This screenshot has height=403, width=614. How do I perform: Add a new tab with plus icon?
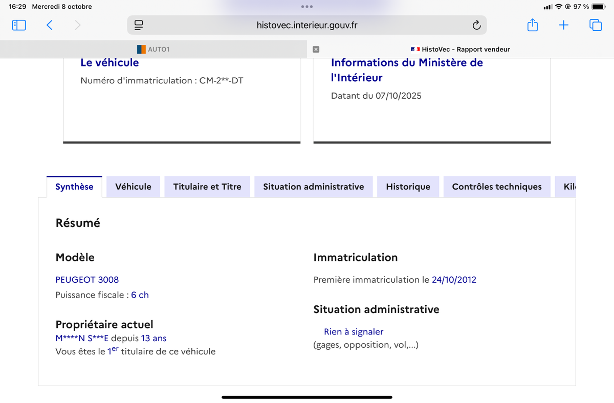point(563,25)
